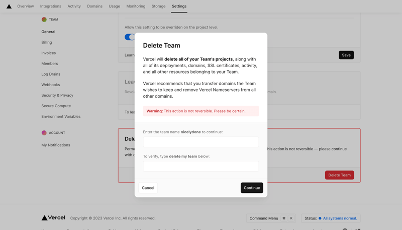Open the Monitoring tab
This screenshot has width=402, height=230.
click(136, 6)
